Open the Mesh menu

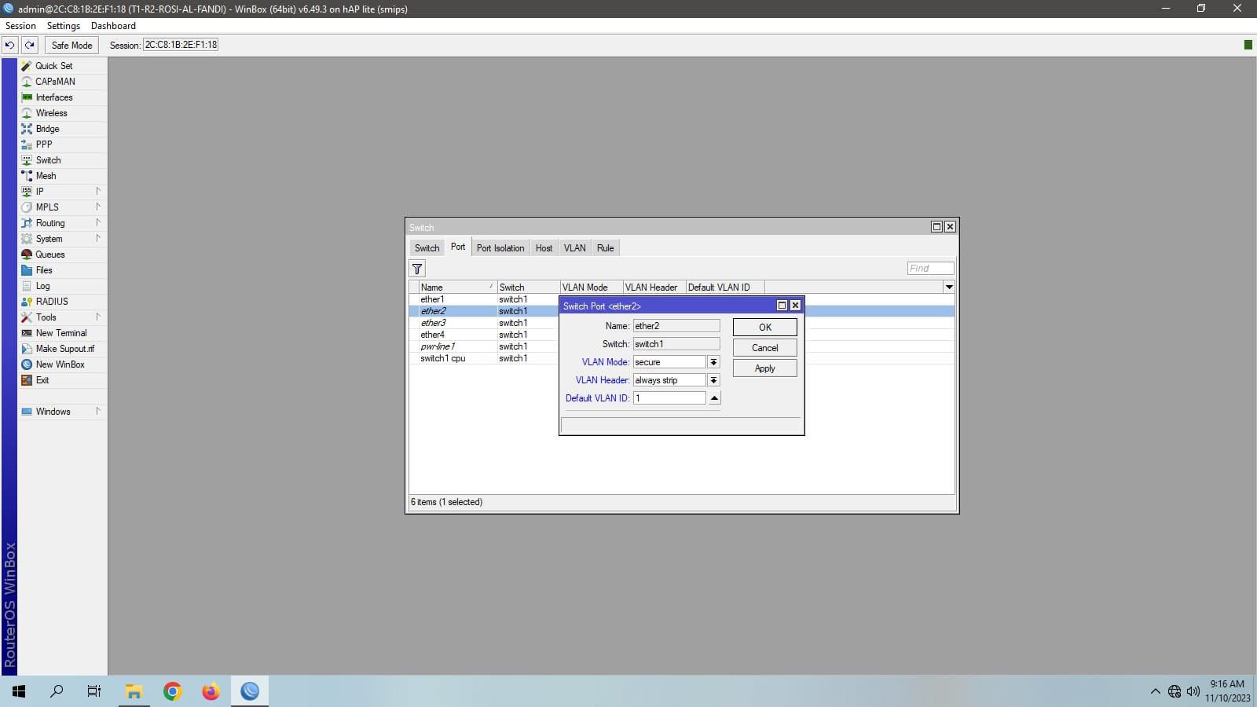(62, 176)
